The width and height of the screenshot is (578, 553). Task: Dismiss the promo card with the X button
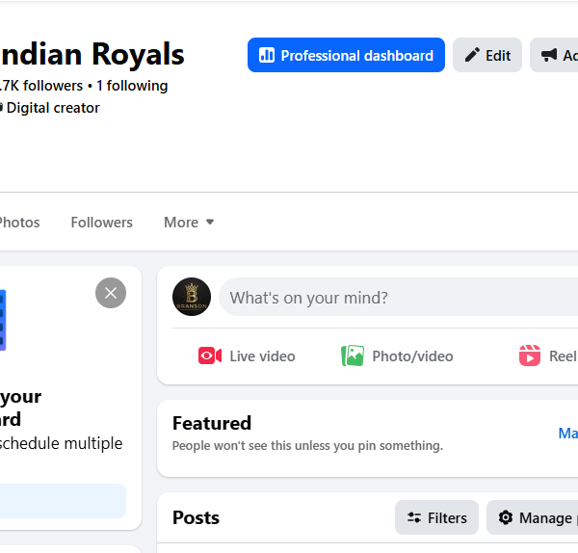pyautogui.click(x=111, y=293)
